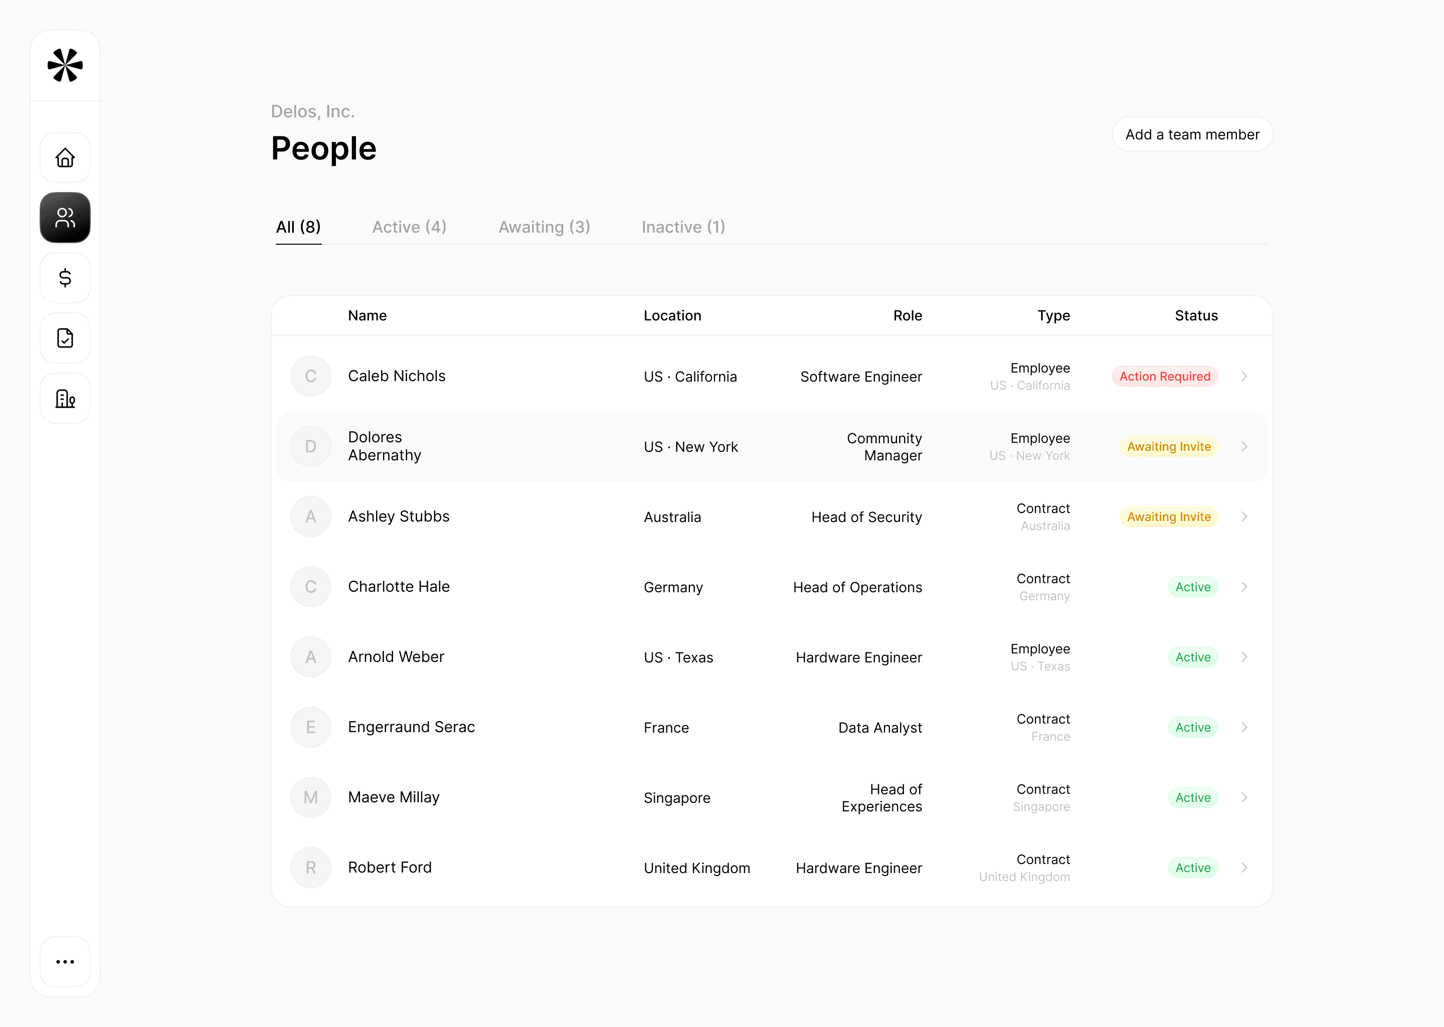Switch to the Inactive (1) tab

coord(683,227)
